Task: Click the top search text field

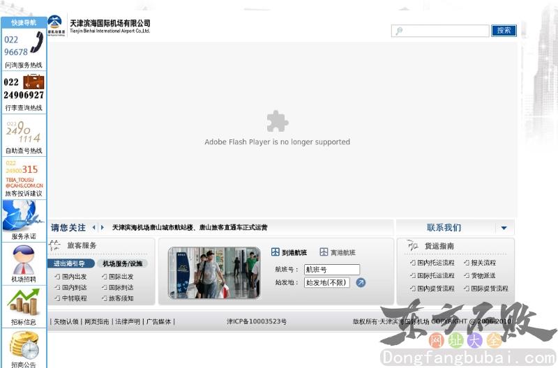Action: 440,31
